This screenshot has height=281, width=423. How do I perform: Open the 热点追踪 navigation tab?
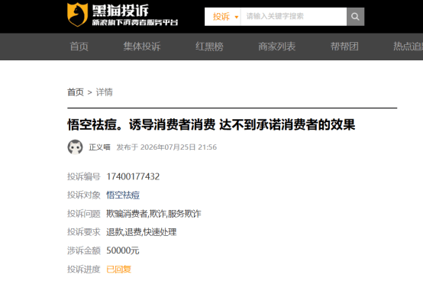click(x=408, y=47)
